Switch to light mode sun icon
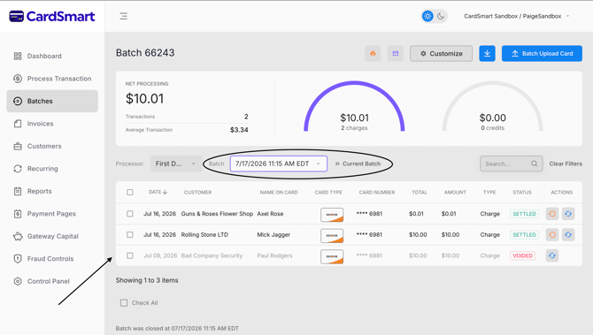Image resolution: width=593 pixels, height=335 pixels. click(427, 16)
